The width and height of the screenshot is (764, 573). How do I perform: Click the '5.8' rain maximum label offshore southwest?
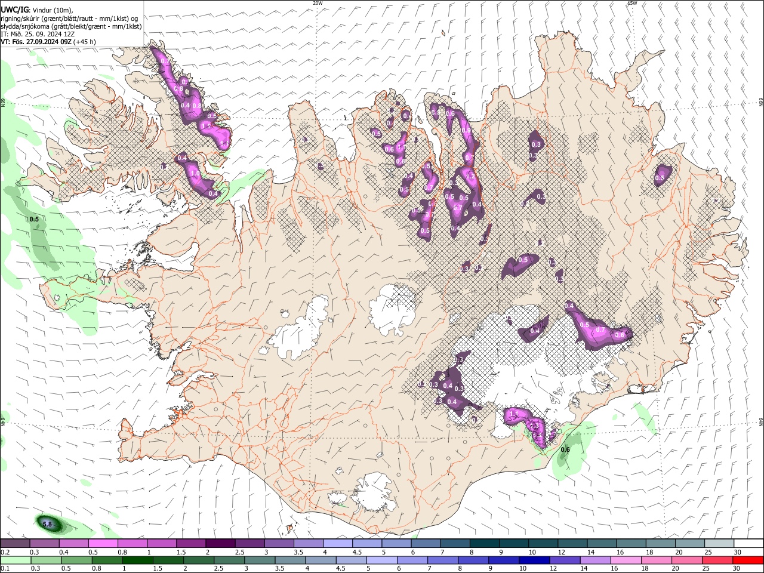(48, 524)
